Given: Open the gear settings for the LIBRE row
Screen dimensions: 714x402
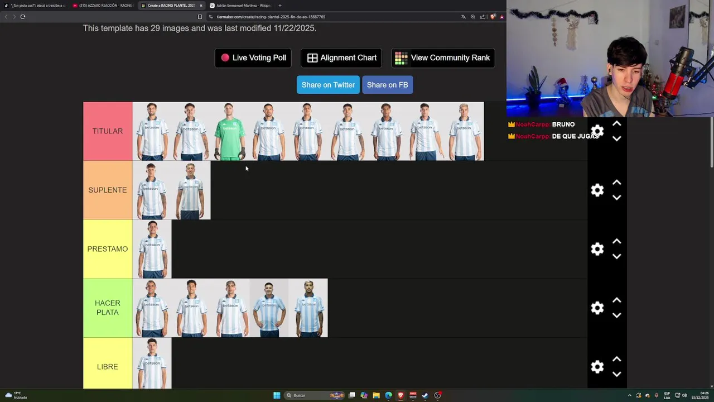Looking at the screenshot, I should 597,367.
